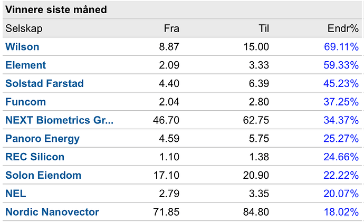Open the Element company link
Image resolution: width=364 pixels, height=222 pixels.
pos(25,65)
